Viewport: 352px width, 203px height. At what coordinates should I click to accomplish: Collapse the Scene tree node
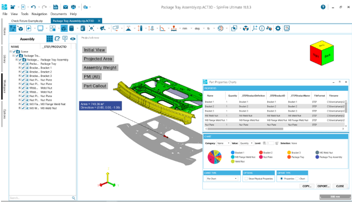point(11,52)
